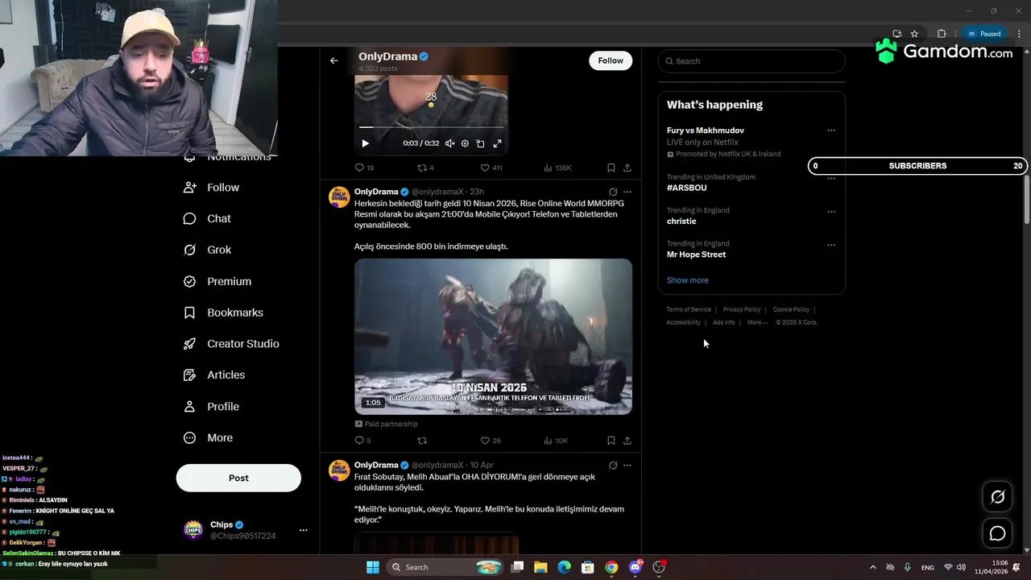Click the video progress bar of the top video
The height and width of the screenshot is (580, 1031).
[431, 127]
